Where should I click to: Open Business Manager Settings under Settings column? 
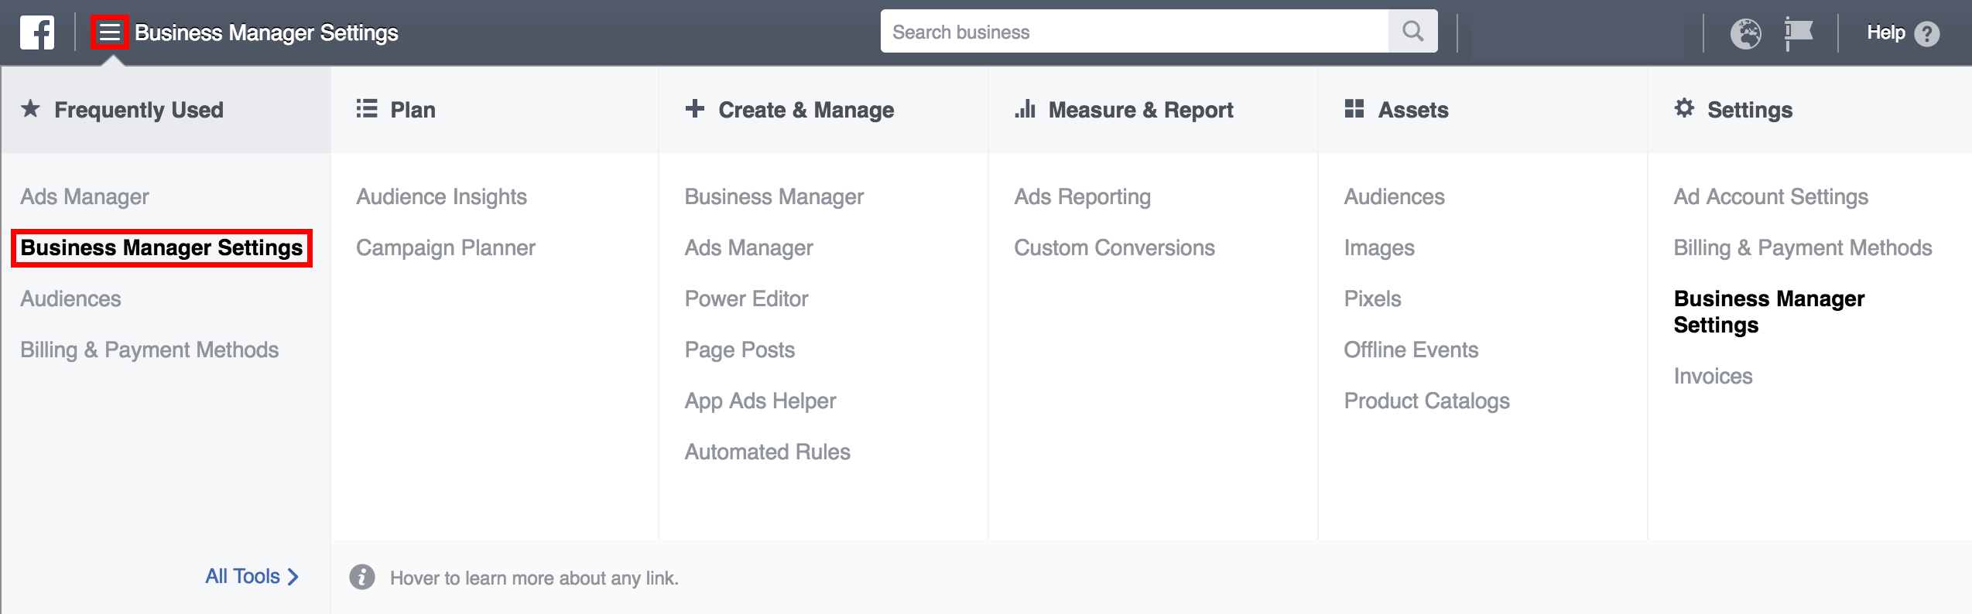click(1769, 312)
